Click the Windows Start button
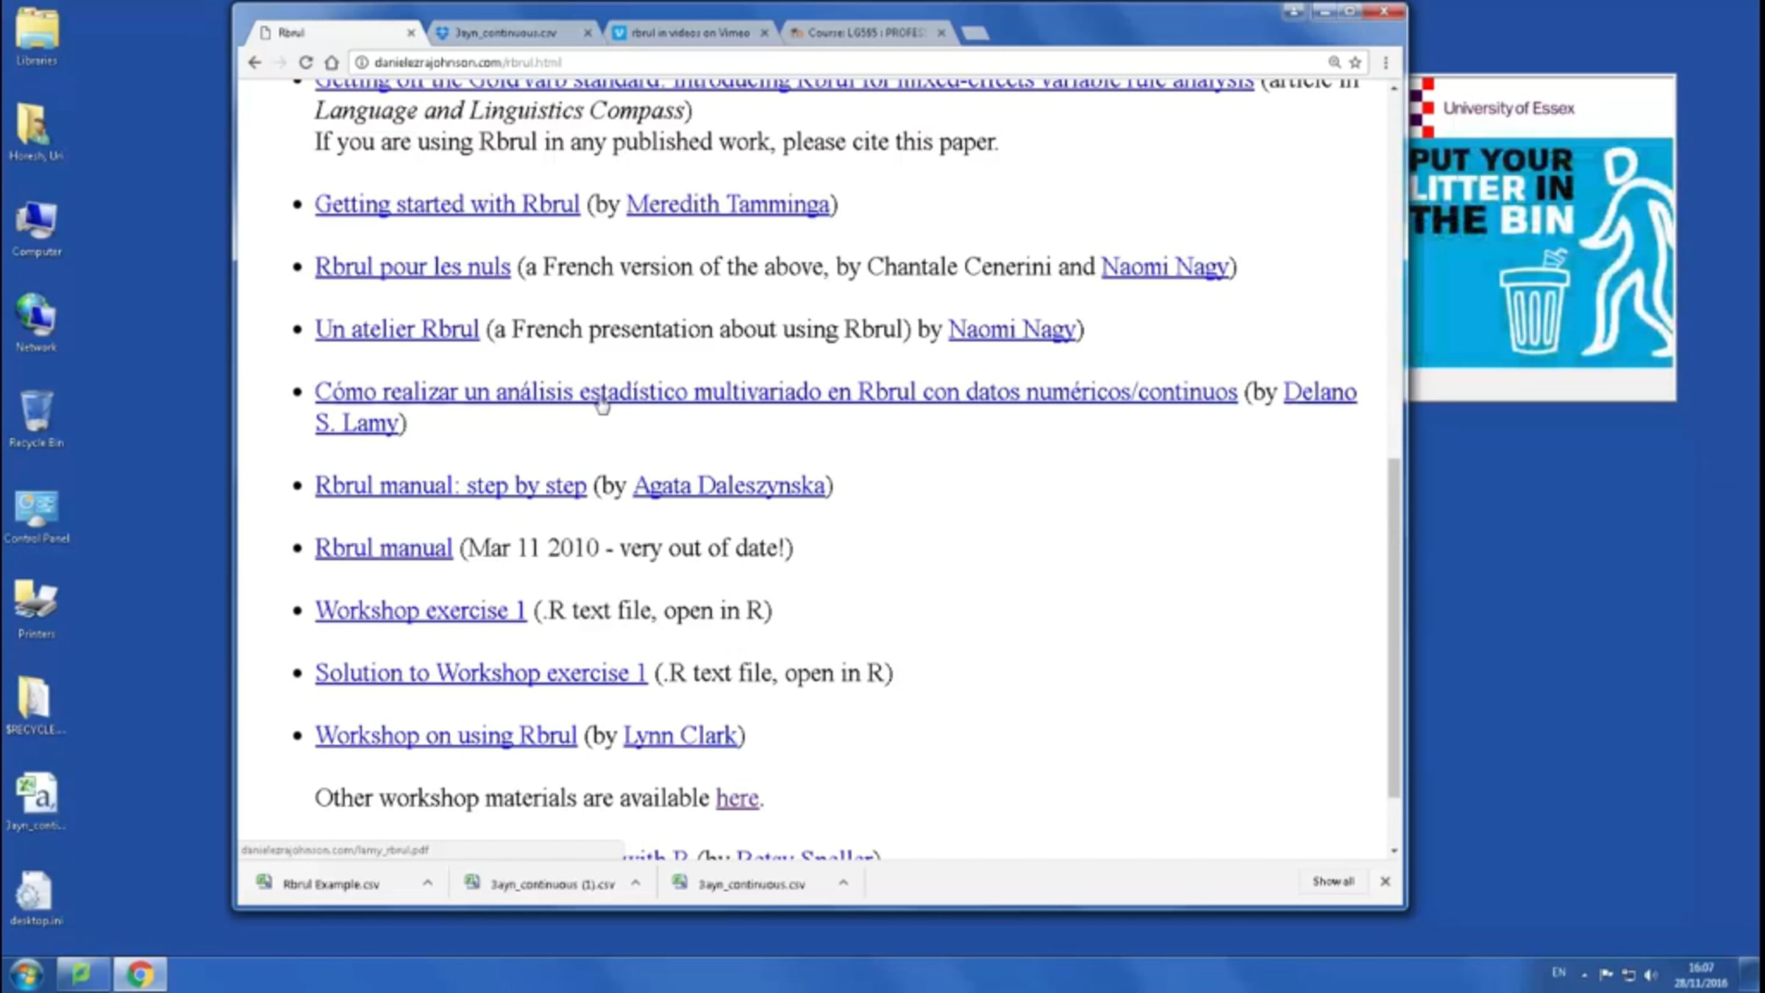This screenshot has height=993, width=1765. click(x=26, y=975)
